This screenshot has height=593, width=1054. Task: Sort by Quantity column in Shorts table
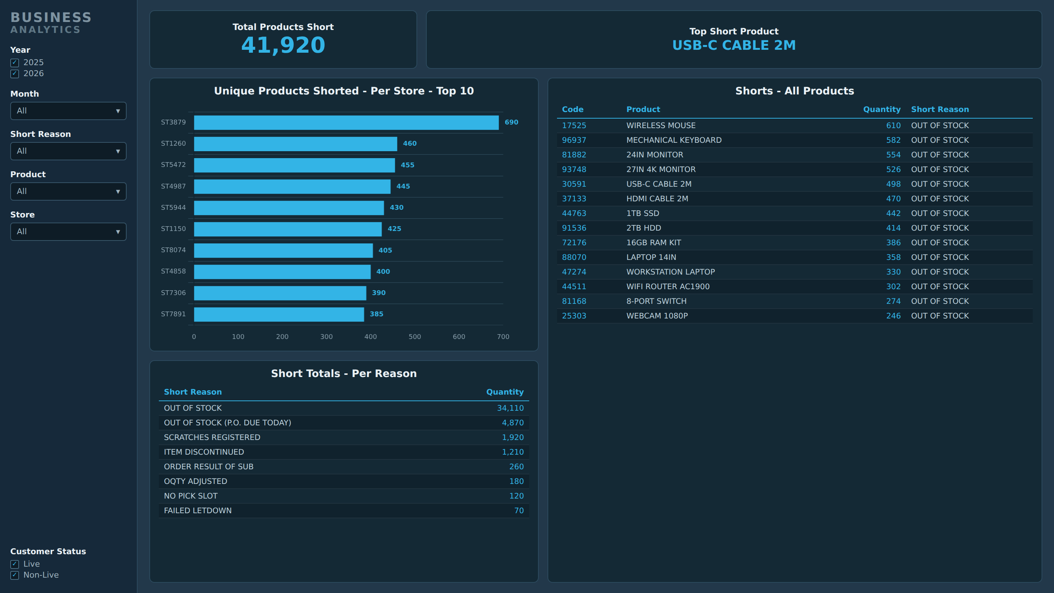(881, 109)
